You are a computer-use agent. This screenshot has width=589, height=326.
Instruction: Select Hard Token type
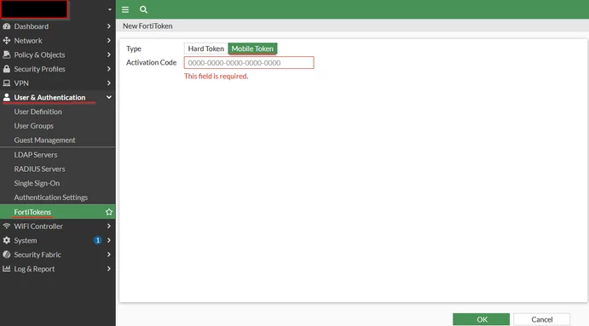pyautogui.click(x=205, y=49)
